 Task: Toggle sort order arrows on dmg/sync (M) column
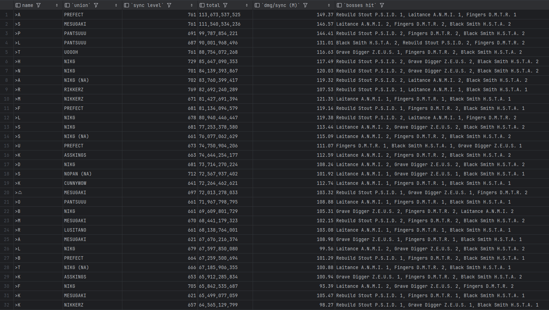[329, 5]
